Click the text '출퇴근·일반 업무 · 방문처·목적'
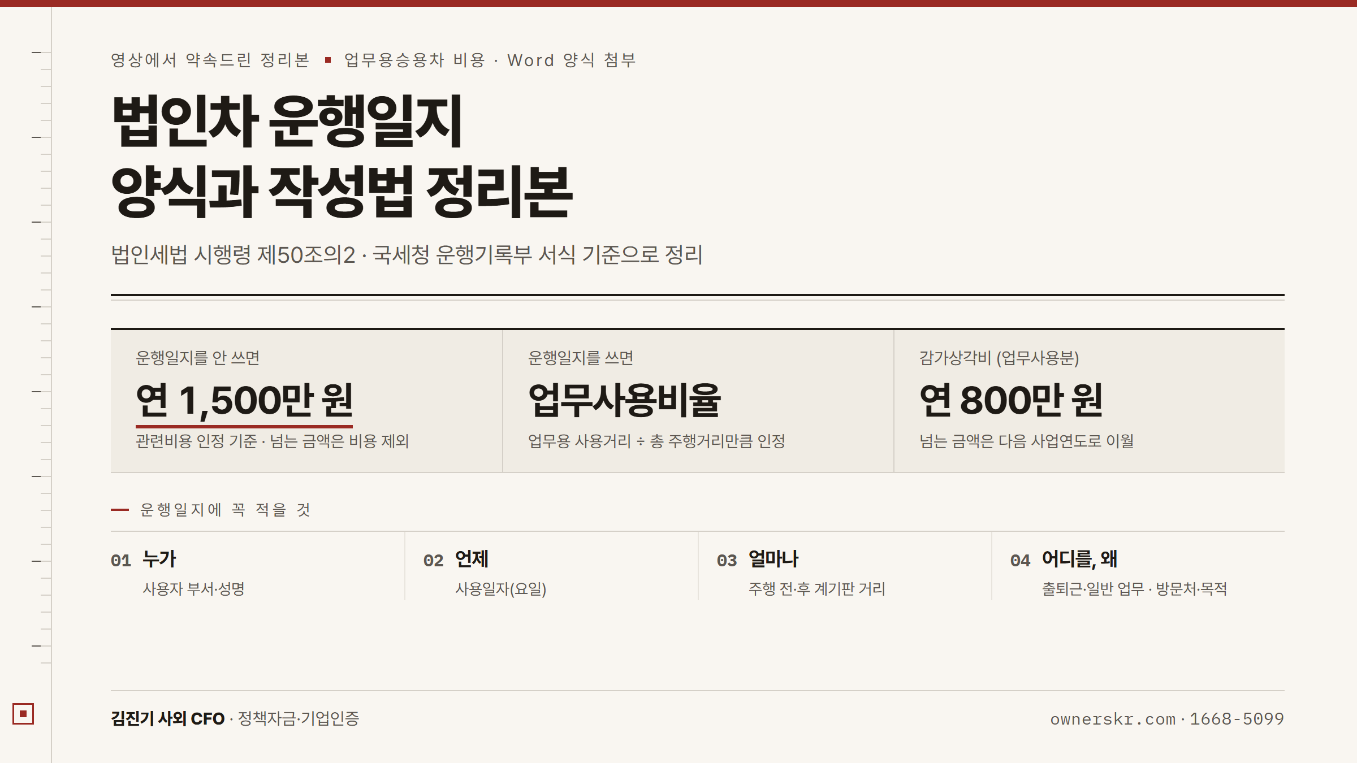Image resolution: width=1357 pixels, height=763 pixels. click(x=1134, y=589)
